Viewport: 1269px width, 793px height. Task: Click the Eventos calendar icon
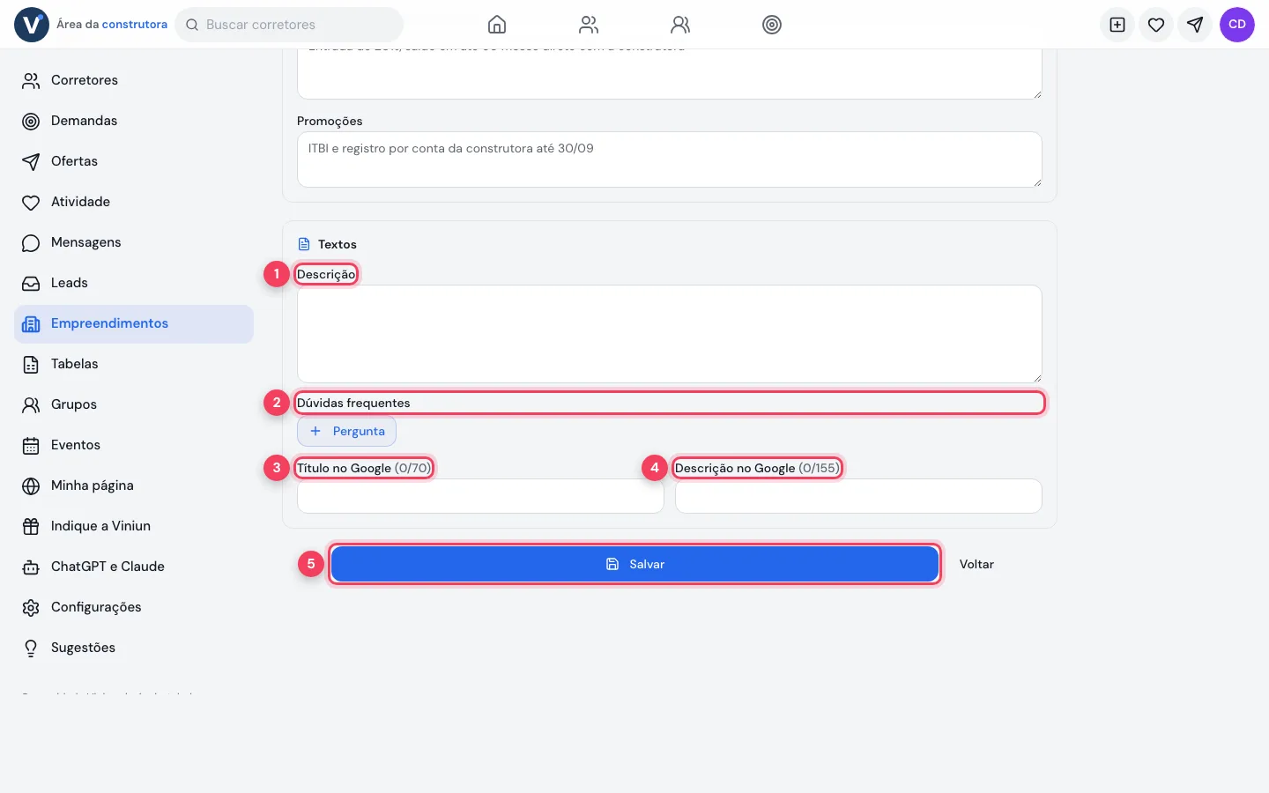(31, 446)
